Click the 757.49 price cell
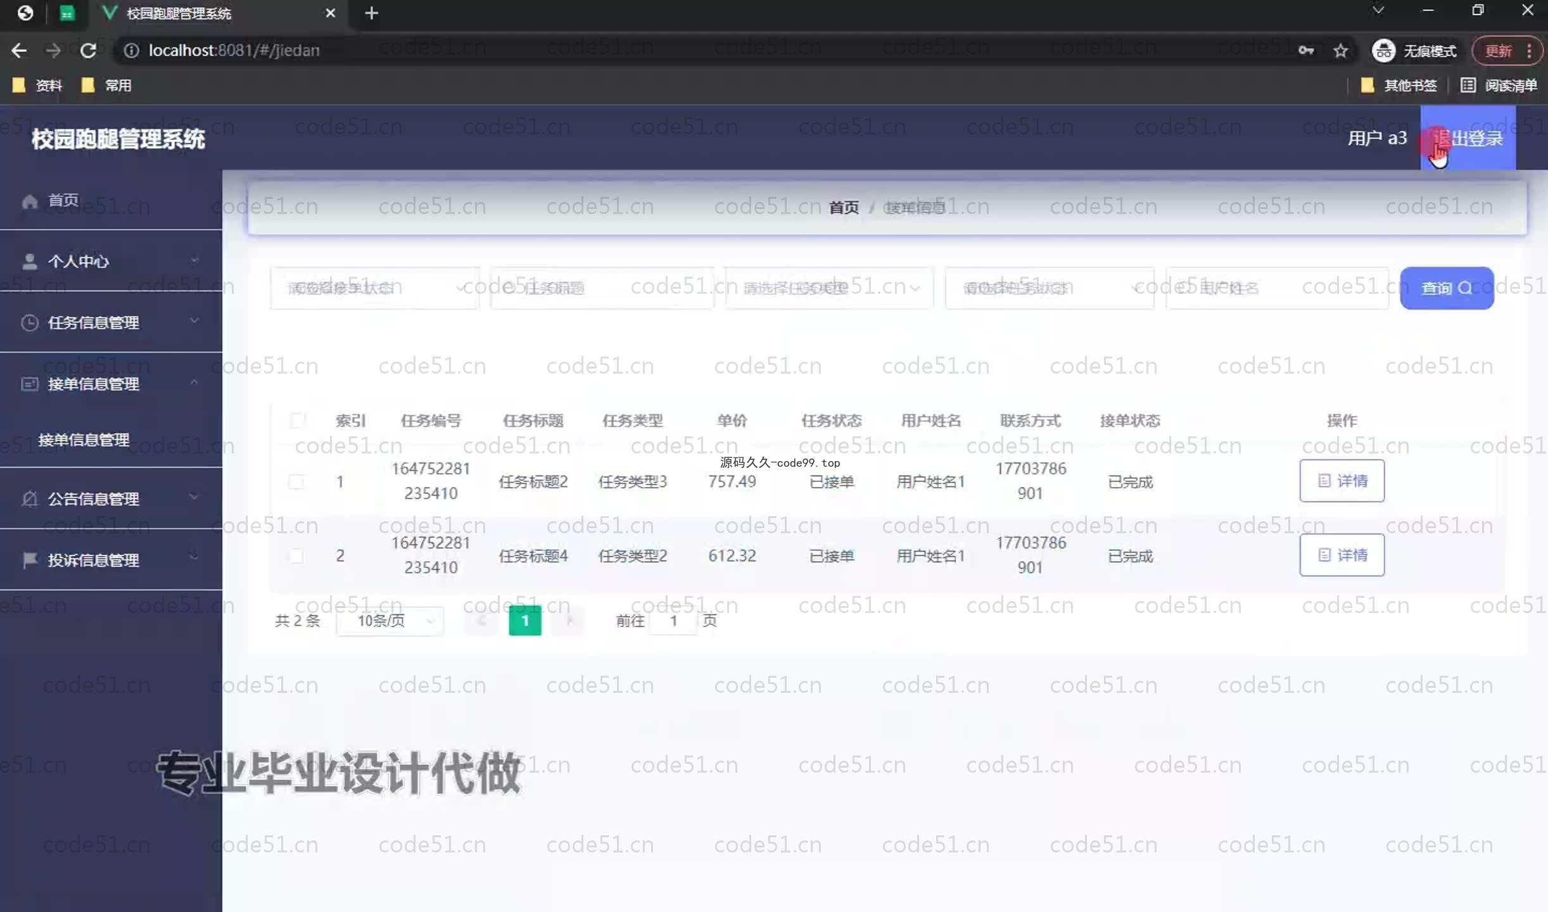The image size is (1548, 912). (x=732, y=481)
